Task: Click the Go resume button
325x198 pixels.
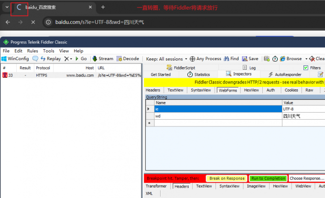Action: (81, 59)
